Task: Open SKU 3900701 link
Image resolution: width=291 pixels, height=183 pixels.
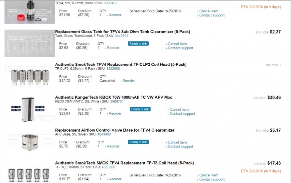Action: coord(117,101)
